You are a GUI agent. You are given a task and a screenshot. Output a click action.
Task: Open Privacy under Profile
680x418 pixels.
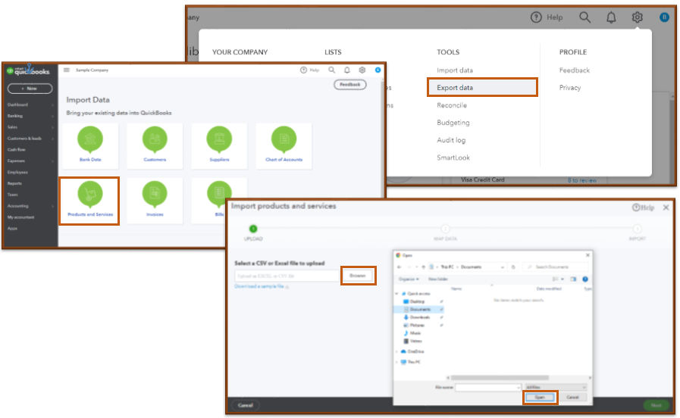coord(570,88)
